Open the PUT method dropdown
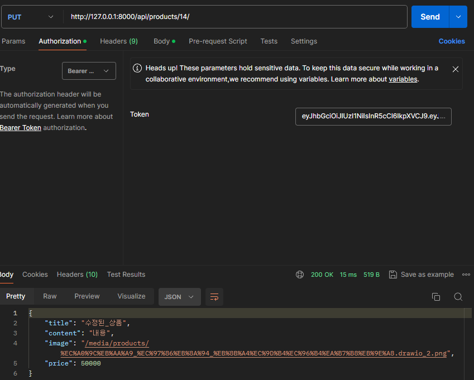This screenshot has width=474, height=380. pos(31,17)
